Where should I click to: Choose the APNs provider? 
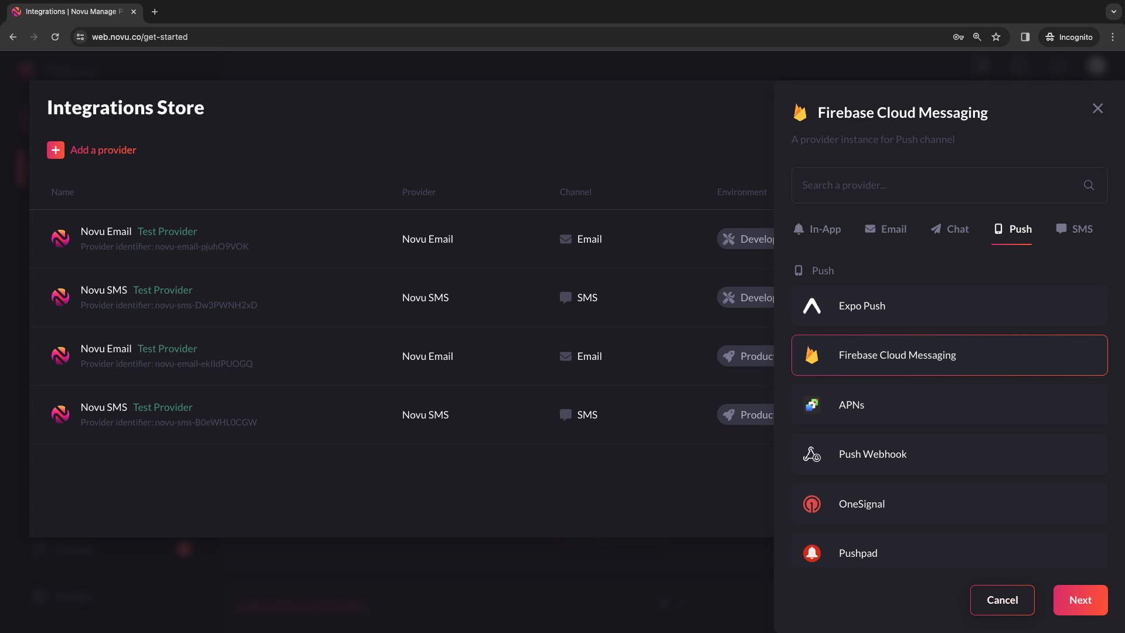[949, 405]
